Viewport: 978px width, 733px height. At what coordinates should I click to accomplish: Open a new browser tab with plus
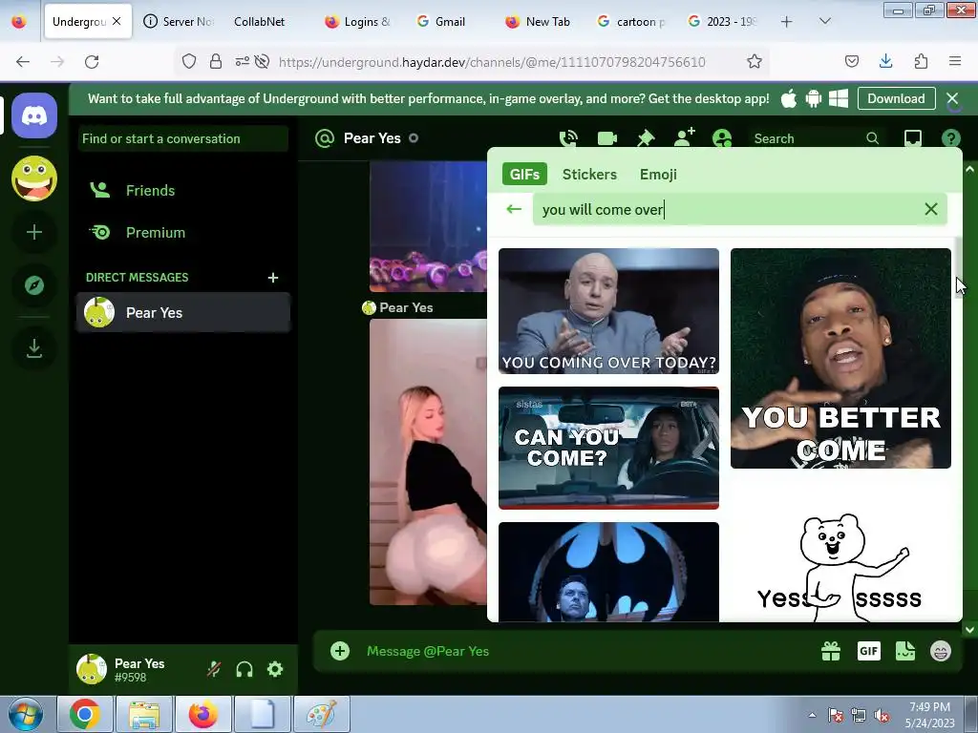(x=787, y=21)
